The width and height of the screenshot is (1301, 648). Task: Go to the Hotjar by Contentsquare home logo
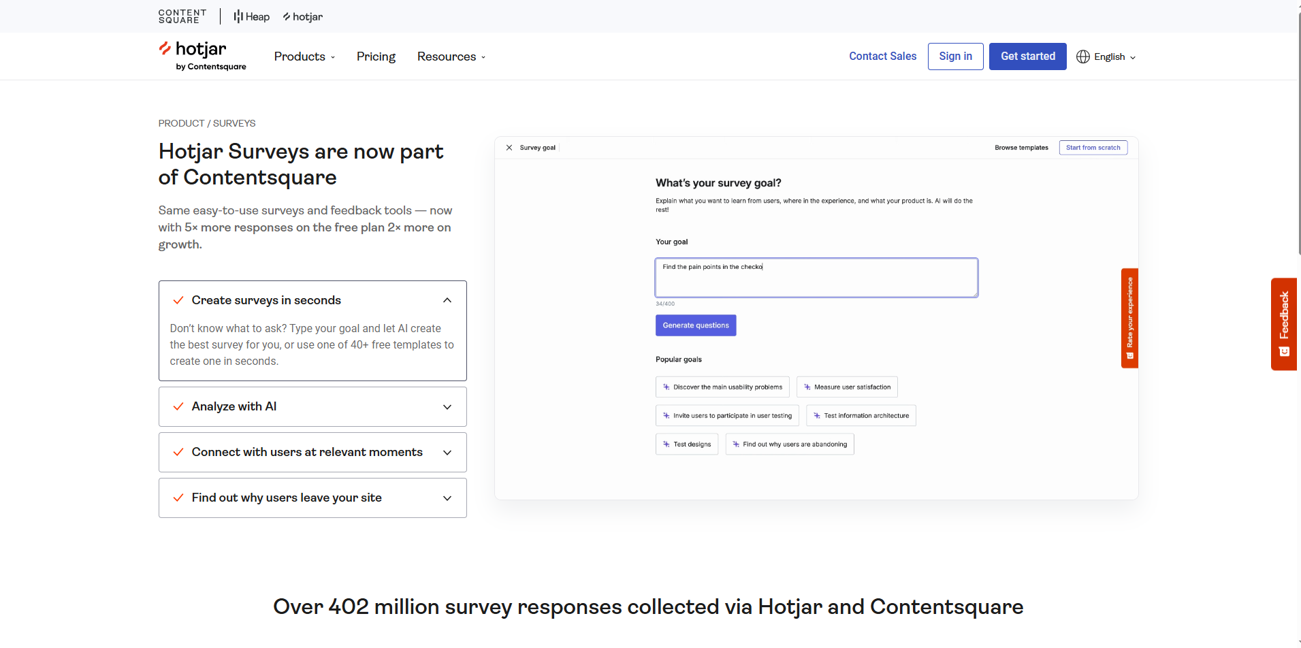tap(202, 56)
